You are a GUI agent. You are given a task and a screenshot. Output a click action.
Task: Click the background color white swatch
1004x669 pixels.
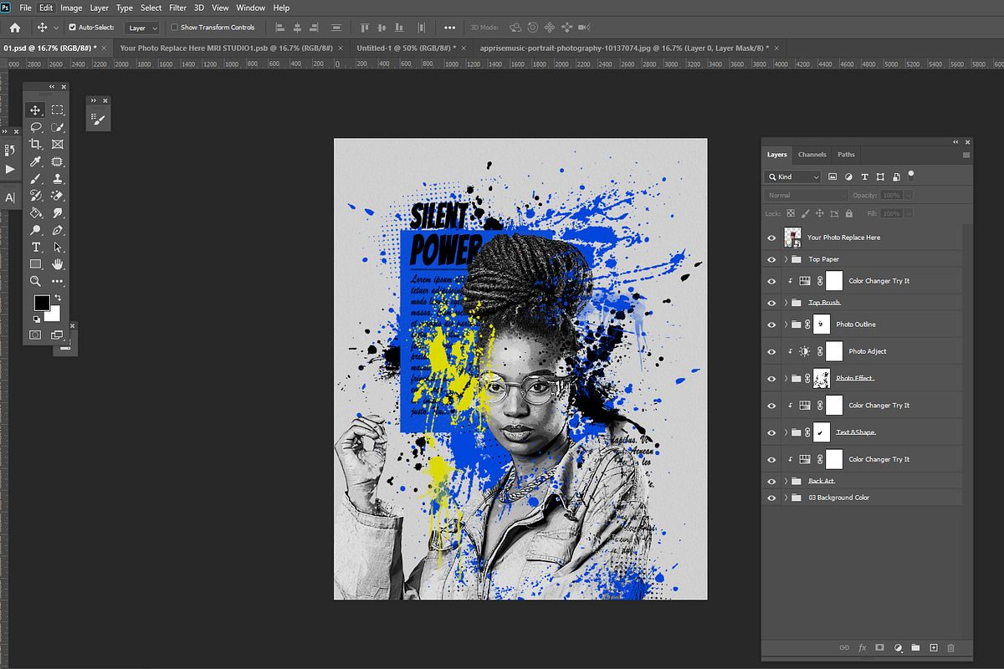click(x=54, y=314)
